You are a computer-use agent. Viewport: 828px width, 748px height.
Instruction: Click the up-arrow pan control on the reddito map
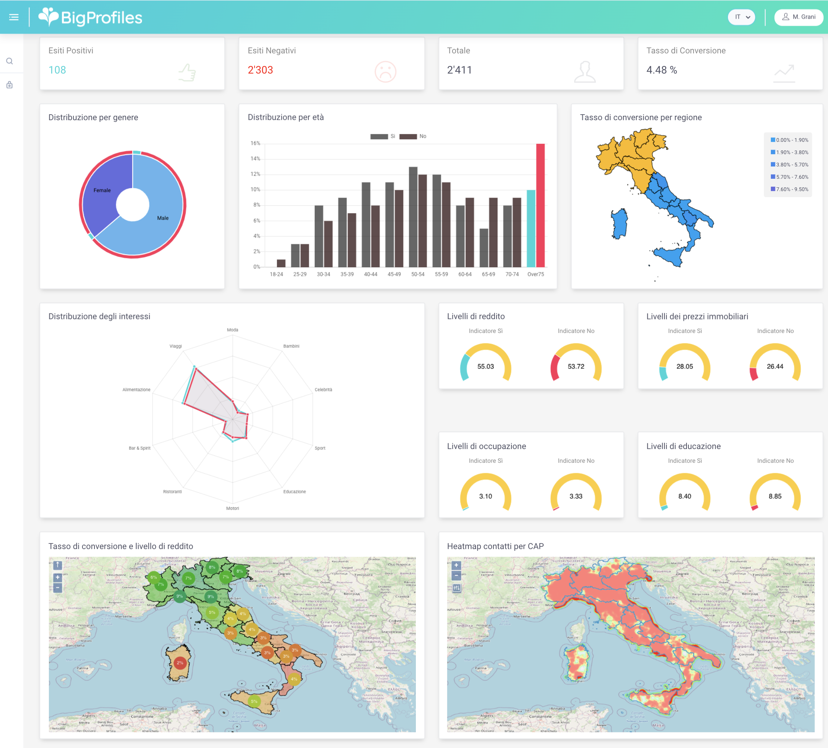[57, 565]
